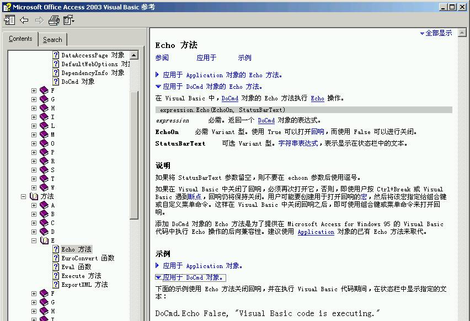Image resolution: width=470 pixels, height=321 pixels.
Task: Open the 'DoCmd 对象' topic in the tree
Action: [78, 82]
